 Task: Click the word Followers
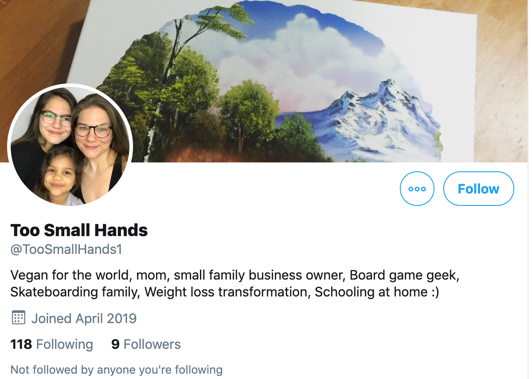point(152,344)
